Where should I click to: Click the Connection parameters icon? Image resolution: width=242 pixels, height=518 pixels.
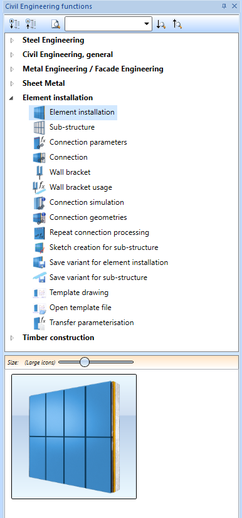pos(39,142)
